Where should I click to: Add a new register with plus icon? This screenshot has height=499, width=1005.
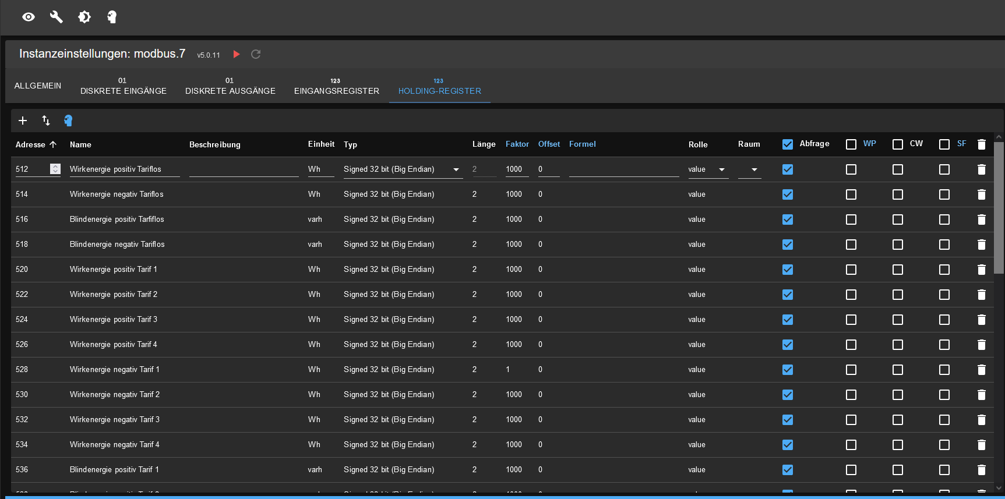tap(23, 121)
